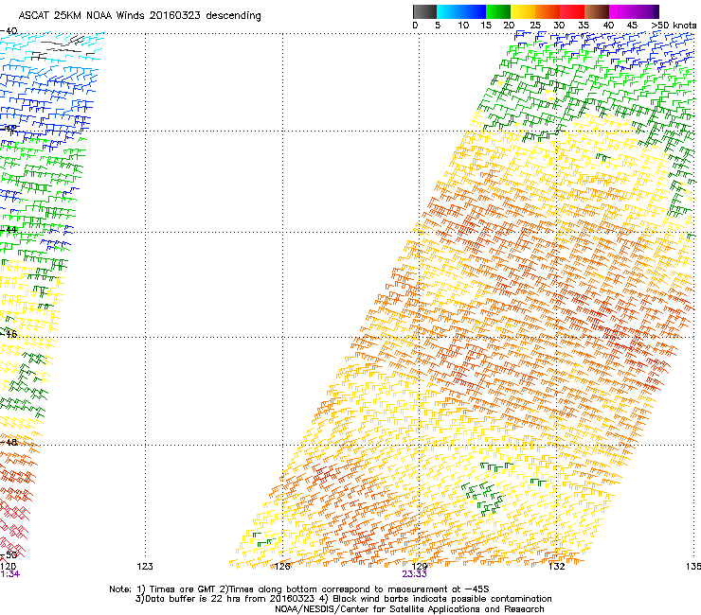Click longitude label '132' on bottom axis
701x615 pixels.
coord(556,567)
